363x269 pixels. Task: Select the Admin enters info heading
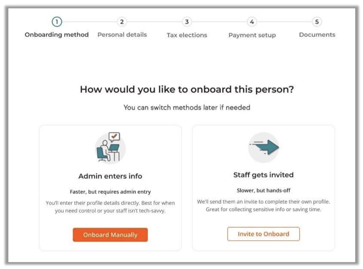pyautogui.click(x=110, y=176)
